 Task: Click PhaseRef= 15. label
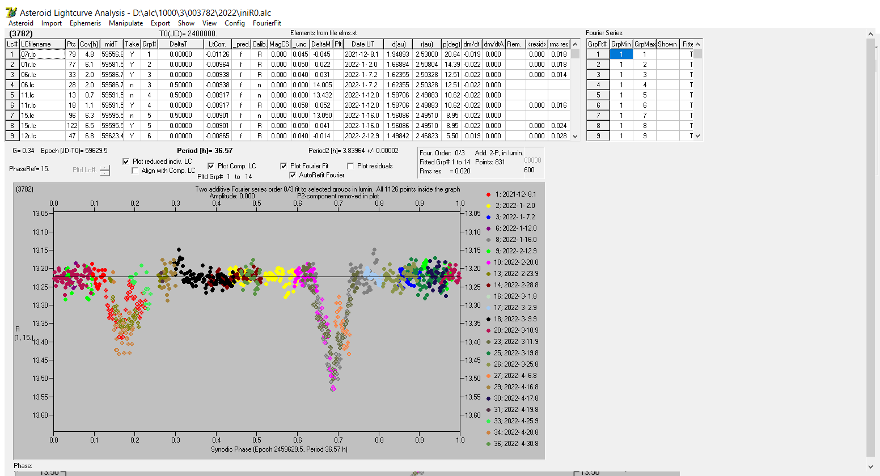29,169
